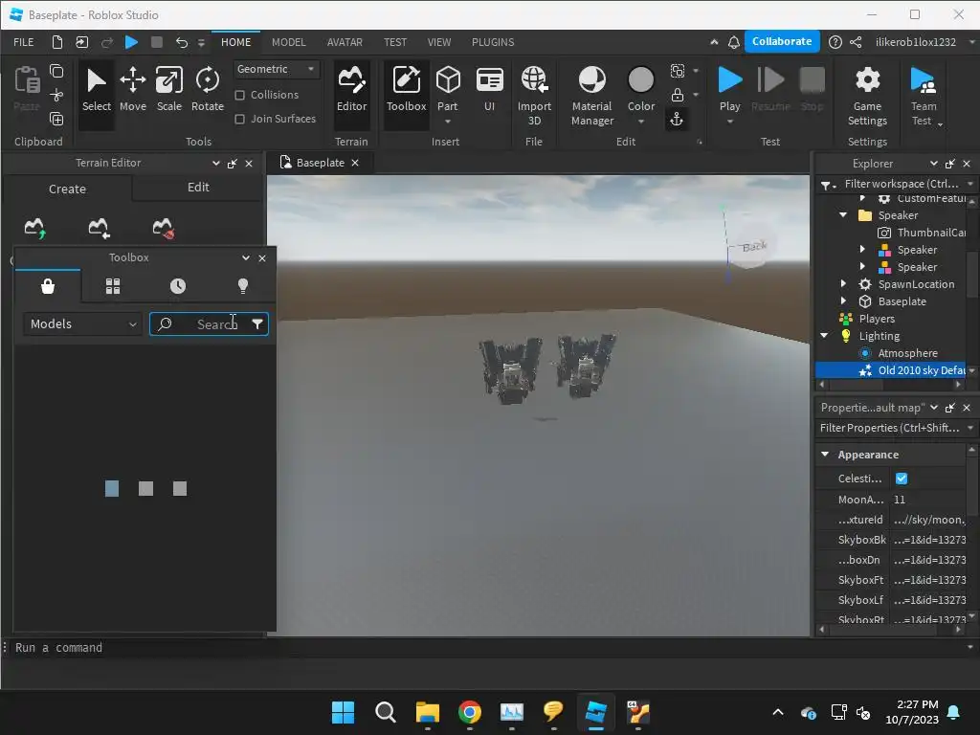Open Toolbox Inventory grid tab
Screen dimensions: 980x735
113,286
